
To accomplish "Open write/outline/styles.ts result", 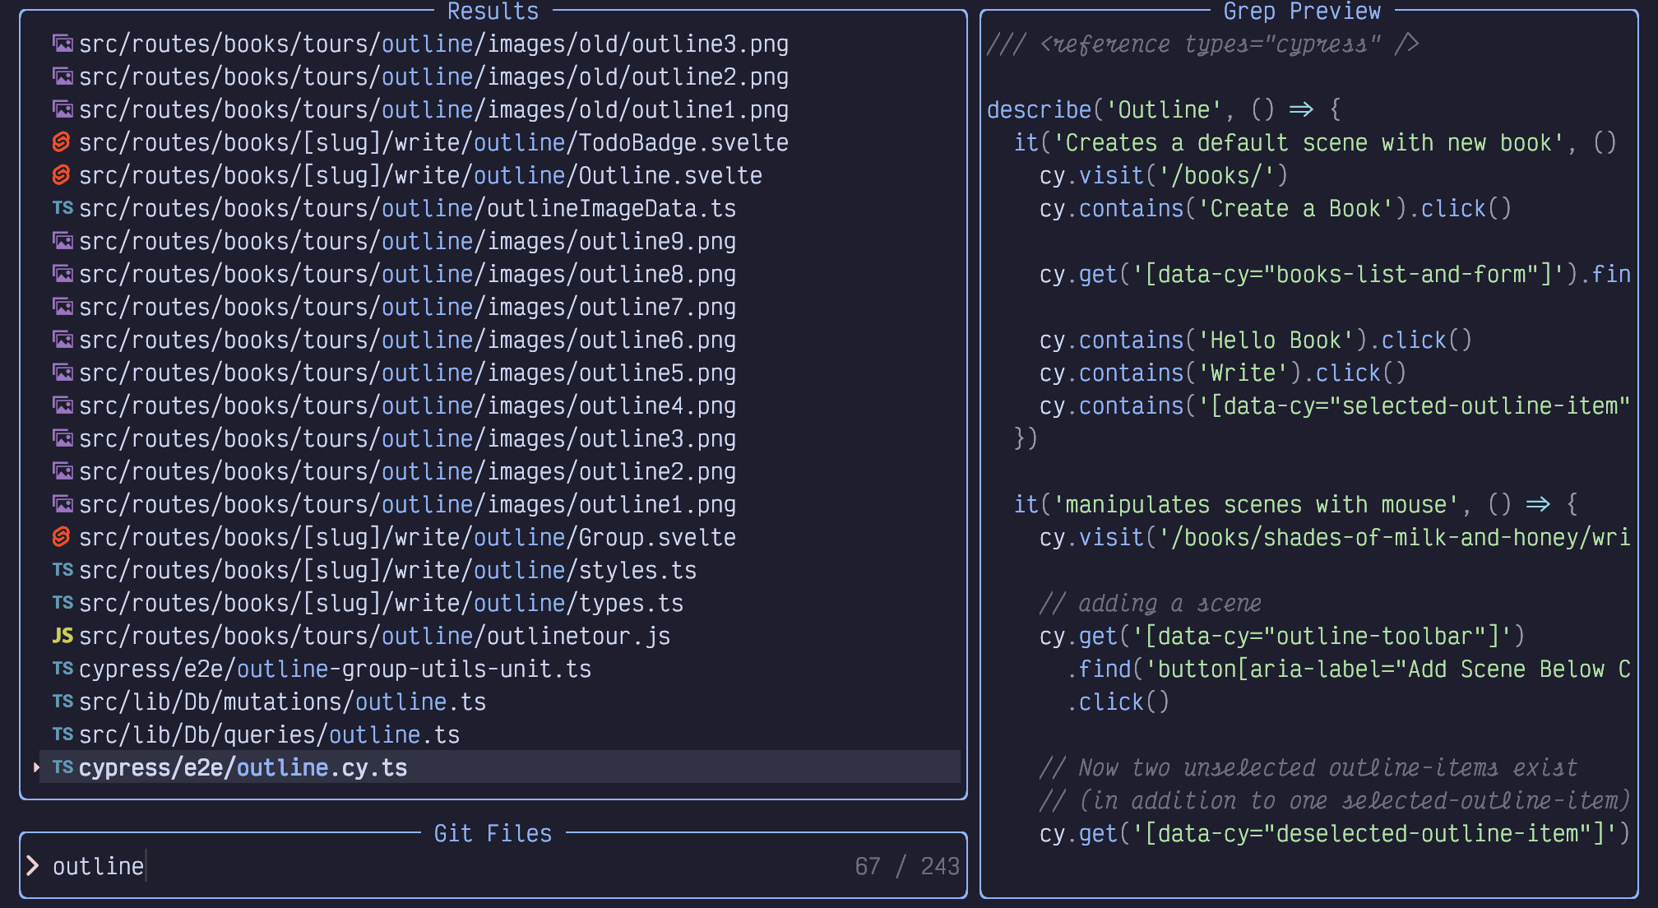I will click(x=387, y=570).
